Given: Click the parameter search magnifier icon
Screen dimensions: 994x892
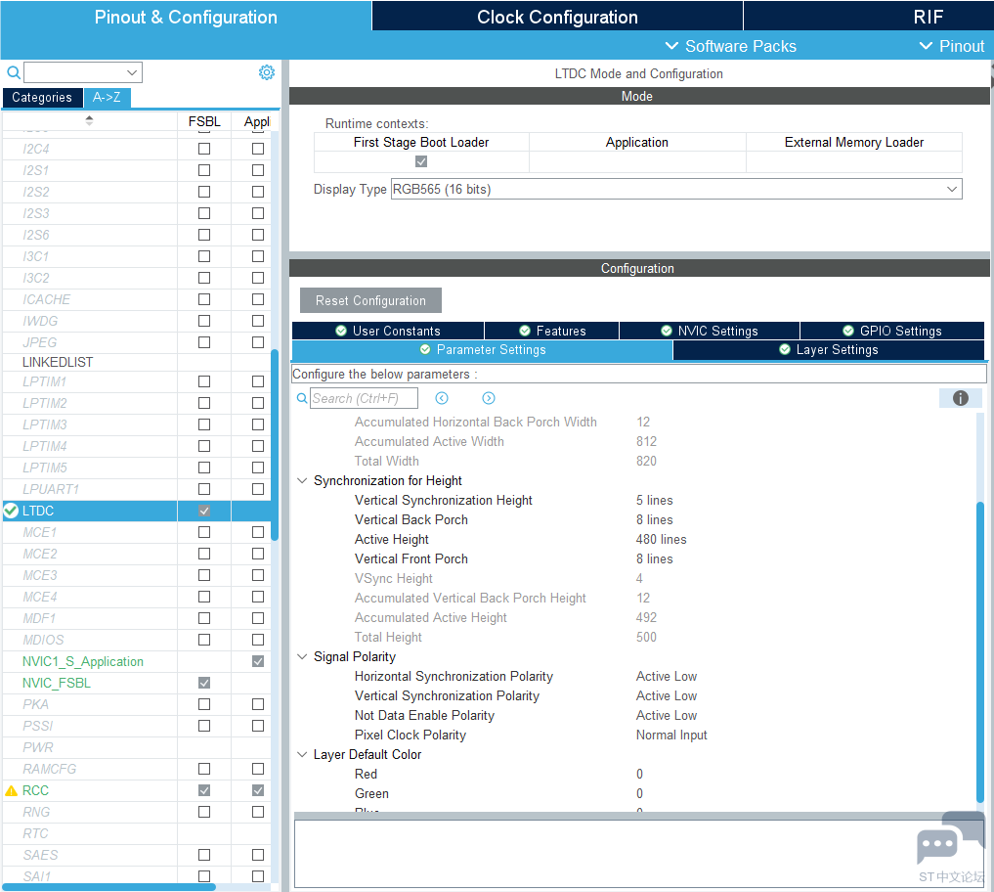Looking at the screenshot, I should pyautogui.click(x=302, y=398).
